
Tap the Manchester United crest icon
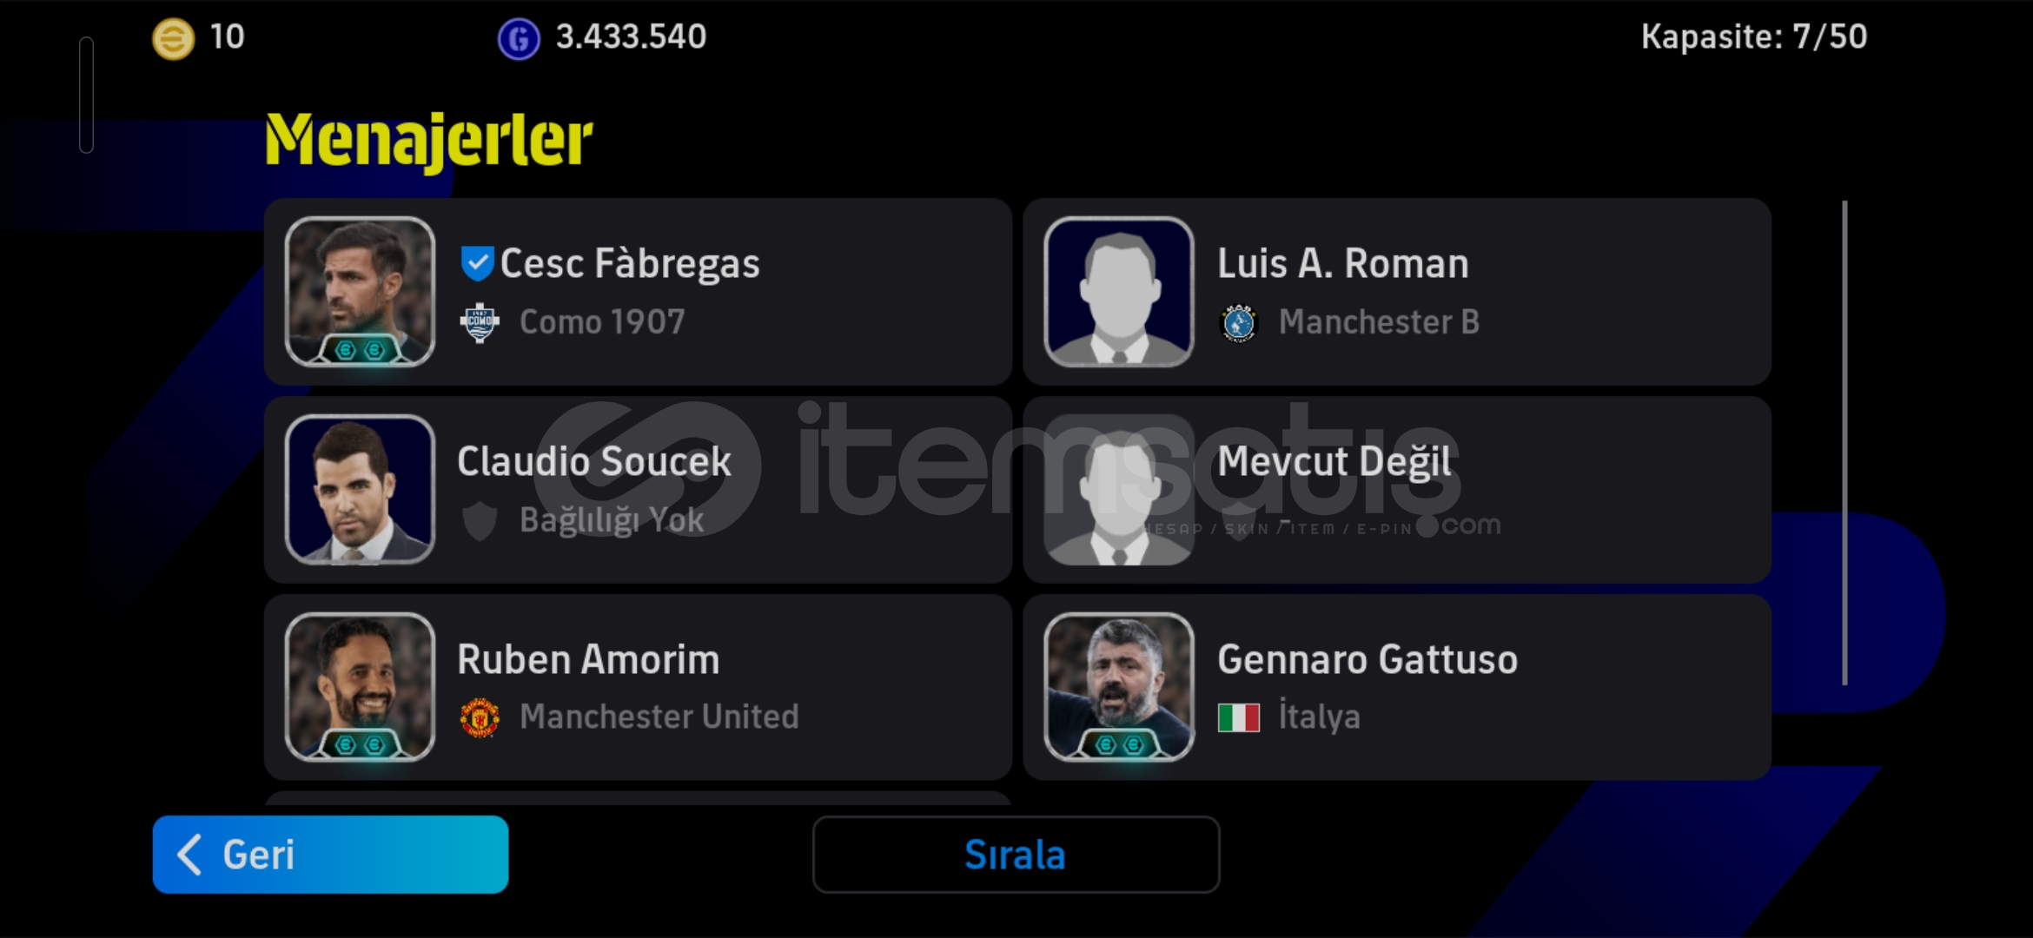480,717
